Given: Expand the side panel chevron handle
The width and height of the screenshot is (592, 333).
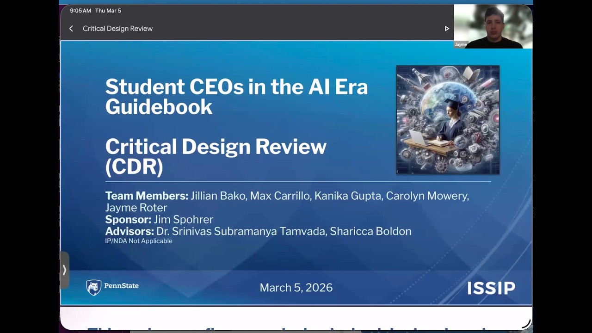Looking at the screenshot, I should coord(64,270).
